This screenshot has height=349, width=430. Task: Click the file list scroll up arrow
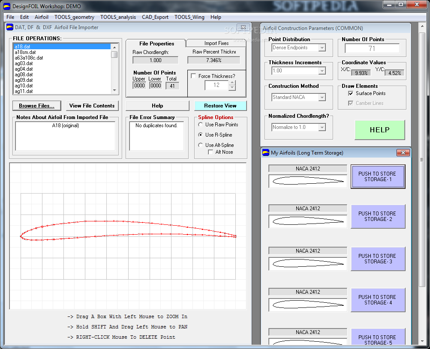pyautogui.click(x=114, y=47)
